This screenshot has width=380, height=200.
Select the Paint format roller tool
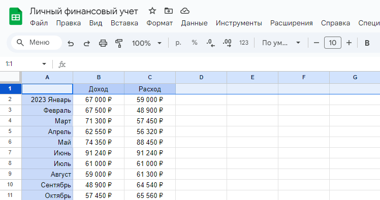[119, 43]
